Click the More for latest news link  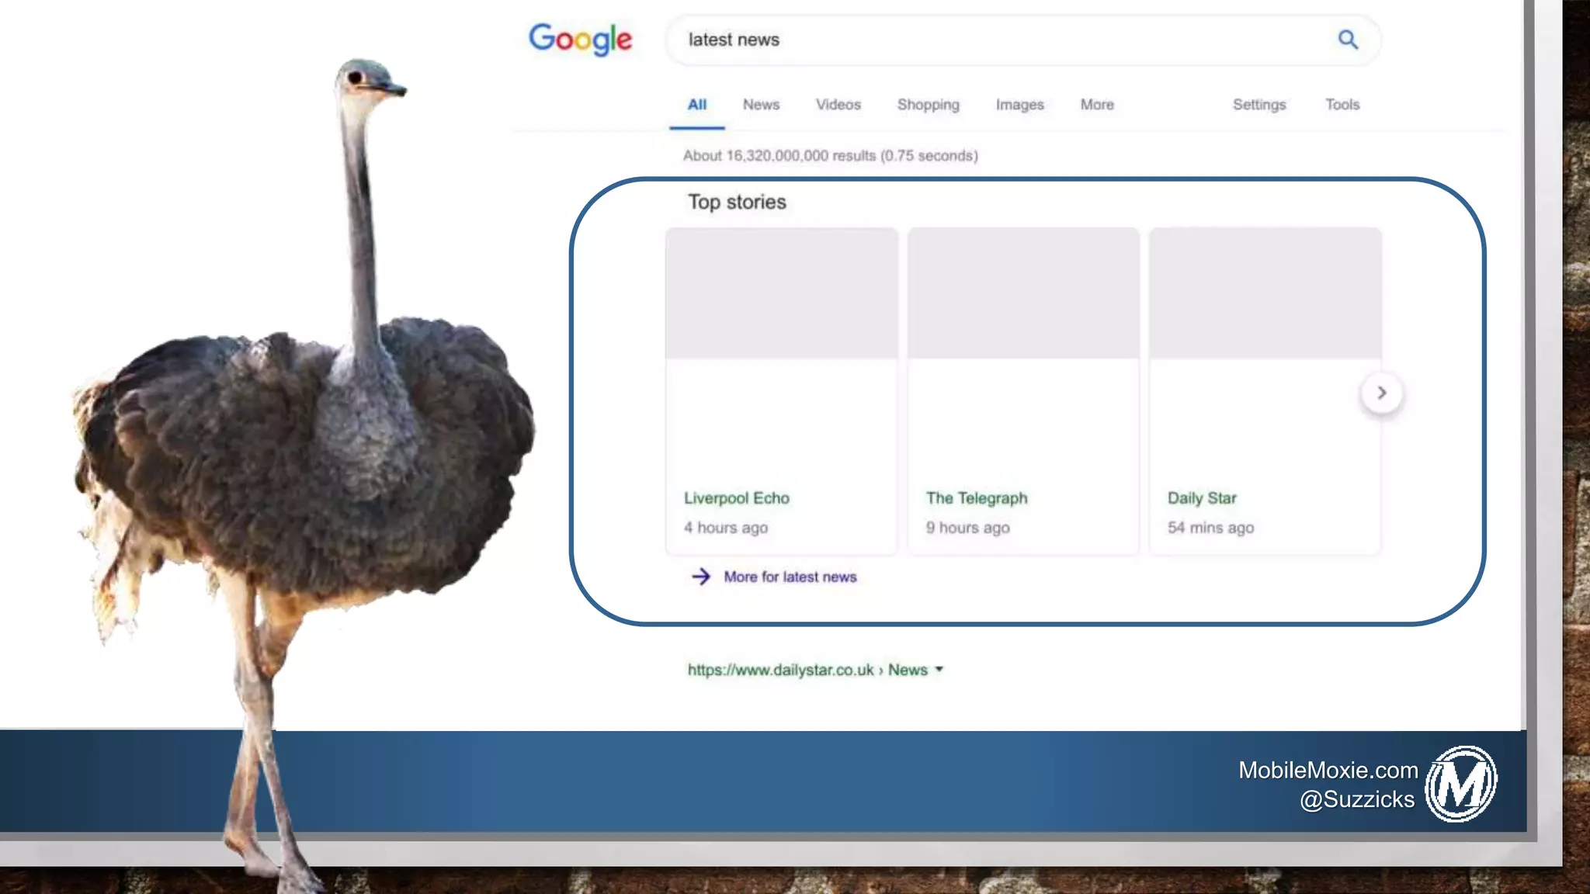790,577
